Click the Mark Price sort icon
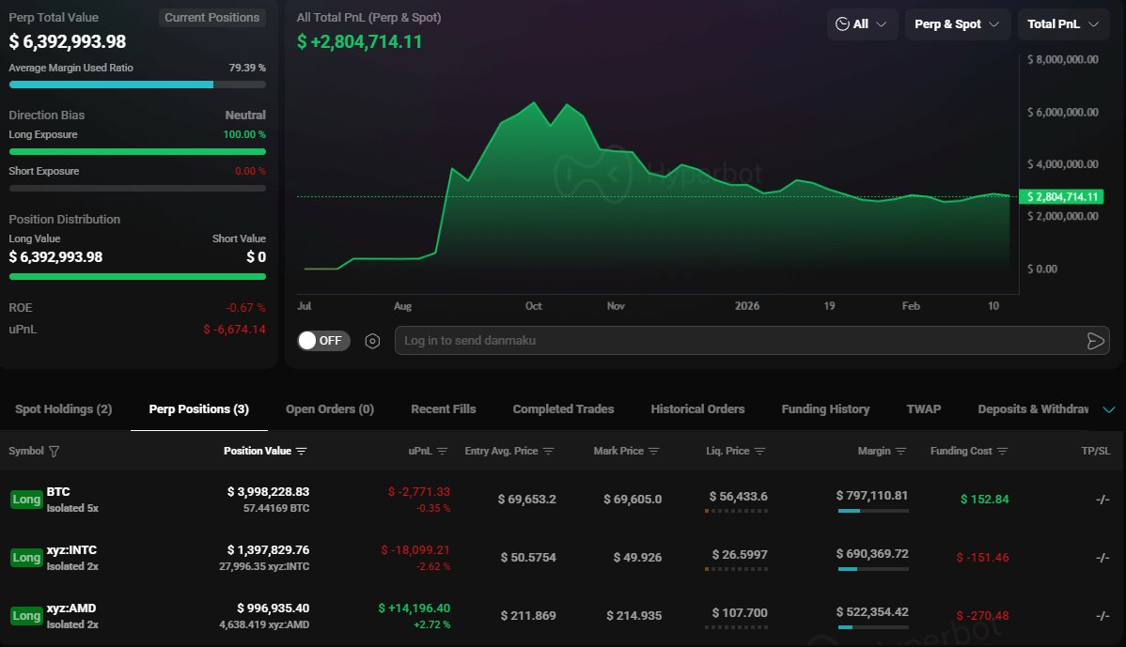1126x647 pixels. (654, 452)
